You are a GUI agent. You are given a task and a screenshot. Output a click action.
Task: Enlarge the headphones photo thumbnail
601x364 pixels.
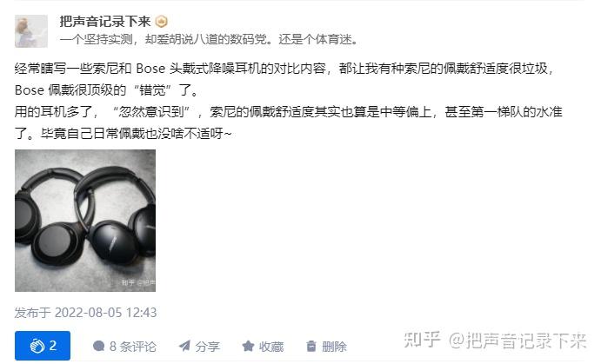coord(85,221)
